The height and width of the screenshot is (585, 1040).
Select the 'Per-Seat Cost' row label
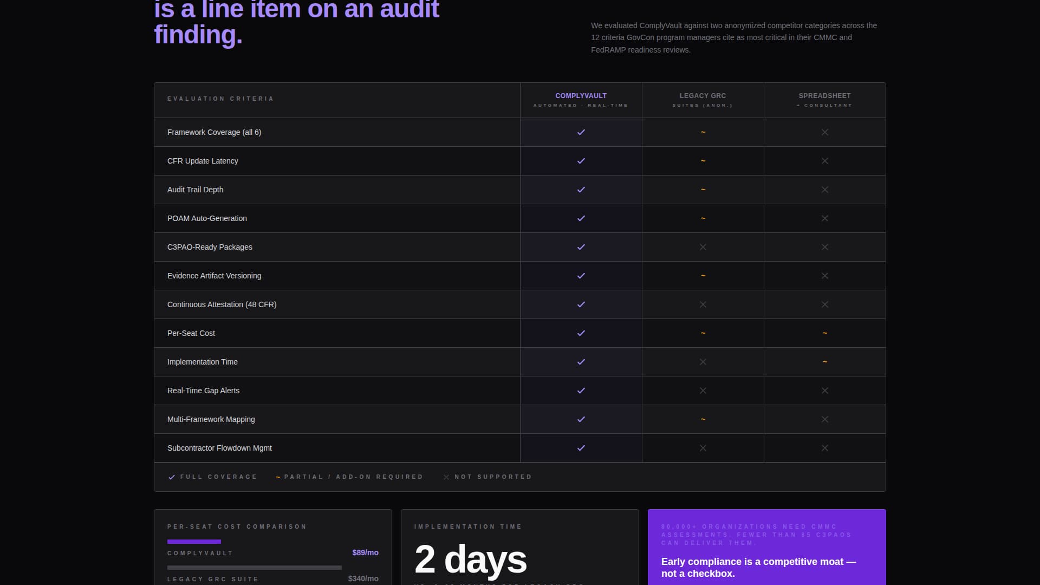191,333
